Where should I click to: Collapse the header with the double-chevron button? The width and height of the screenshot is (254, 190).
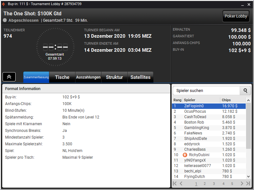9,77
